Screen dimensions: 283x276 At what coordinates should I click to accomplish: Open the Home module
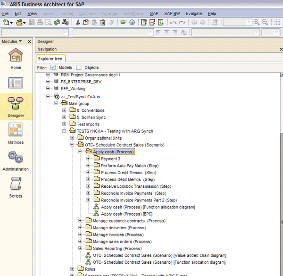point(16,58)
